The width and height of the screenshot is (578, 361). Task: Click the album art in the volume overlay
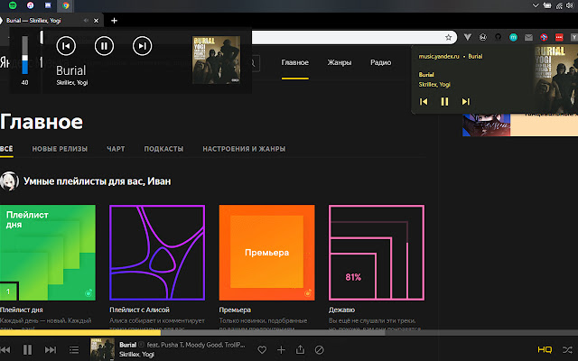pyautogui.click(x=217, y=60)
